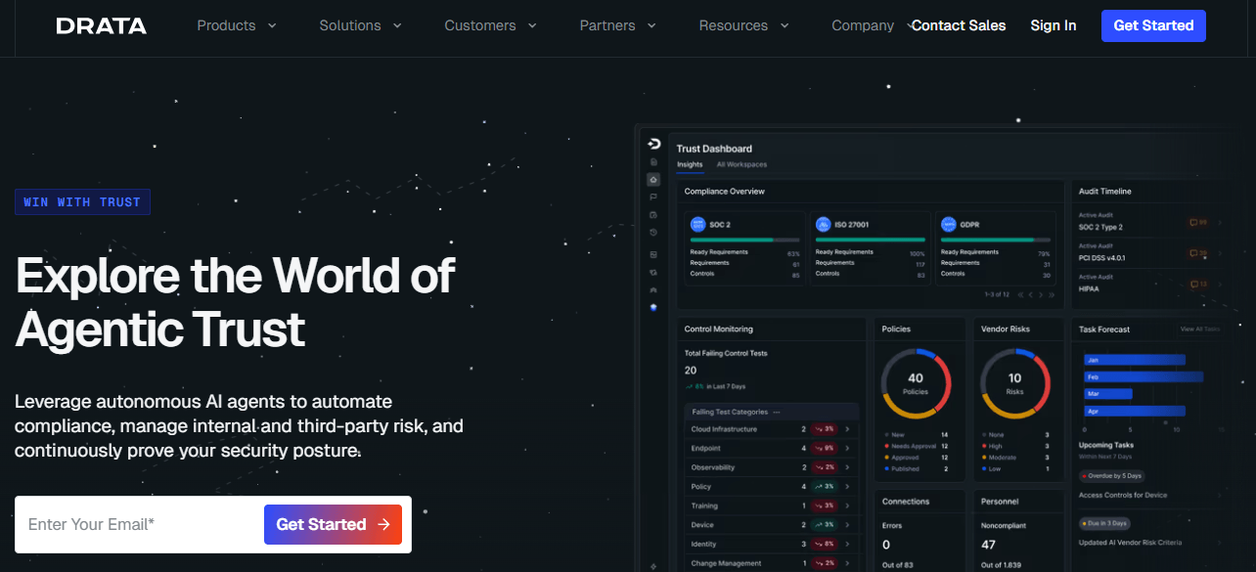Select the home icon in dashboard sidebar
1256x572 pixels.
(x=653, y=180)
